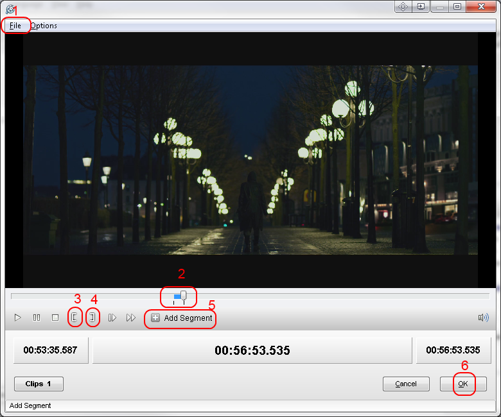
Task: Set the segment end marker bracket
Action: 92,318
